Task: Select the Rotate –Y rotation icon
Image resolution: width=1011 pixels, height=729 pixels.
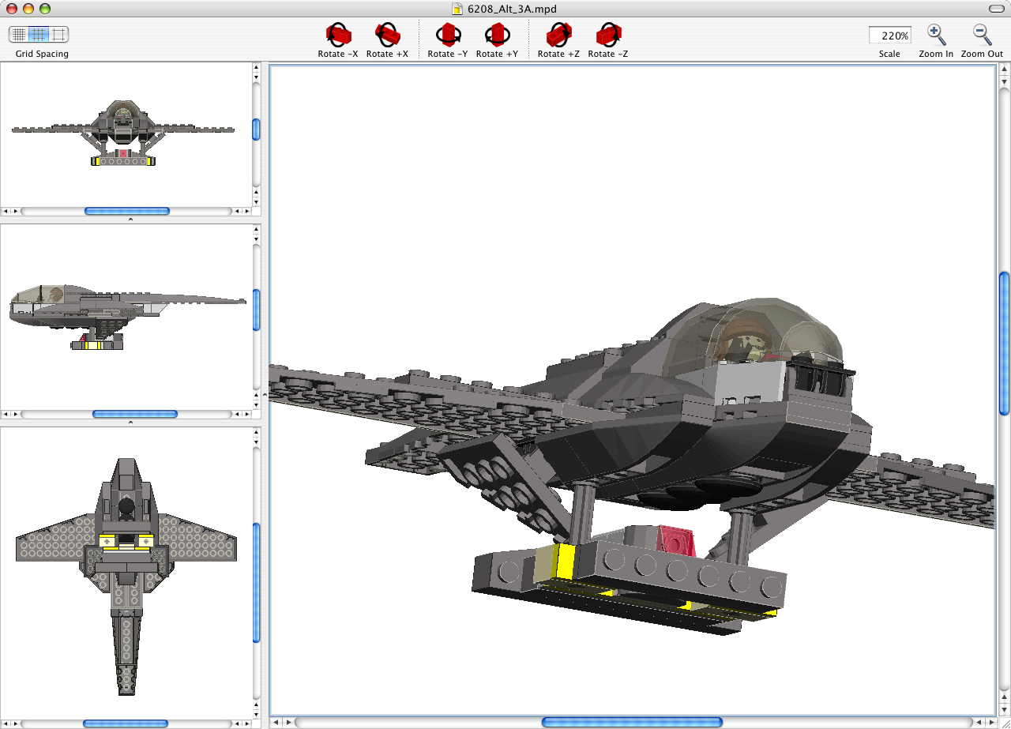Action: [447, 35]
